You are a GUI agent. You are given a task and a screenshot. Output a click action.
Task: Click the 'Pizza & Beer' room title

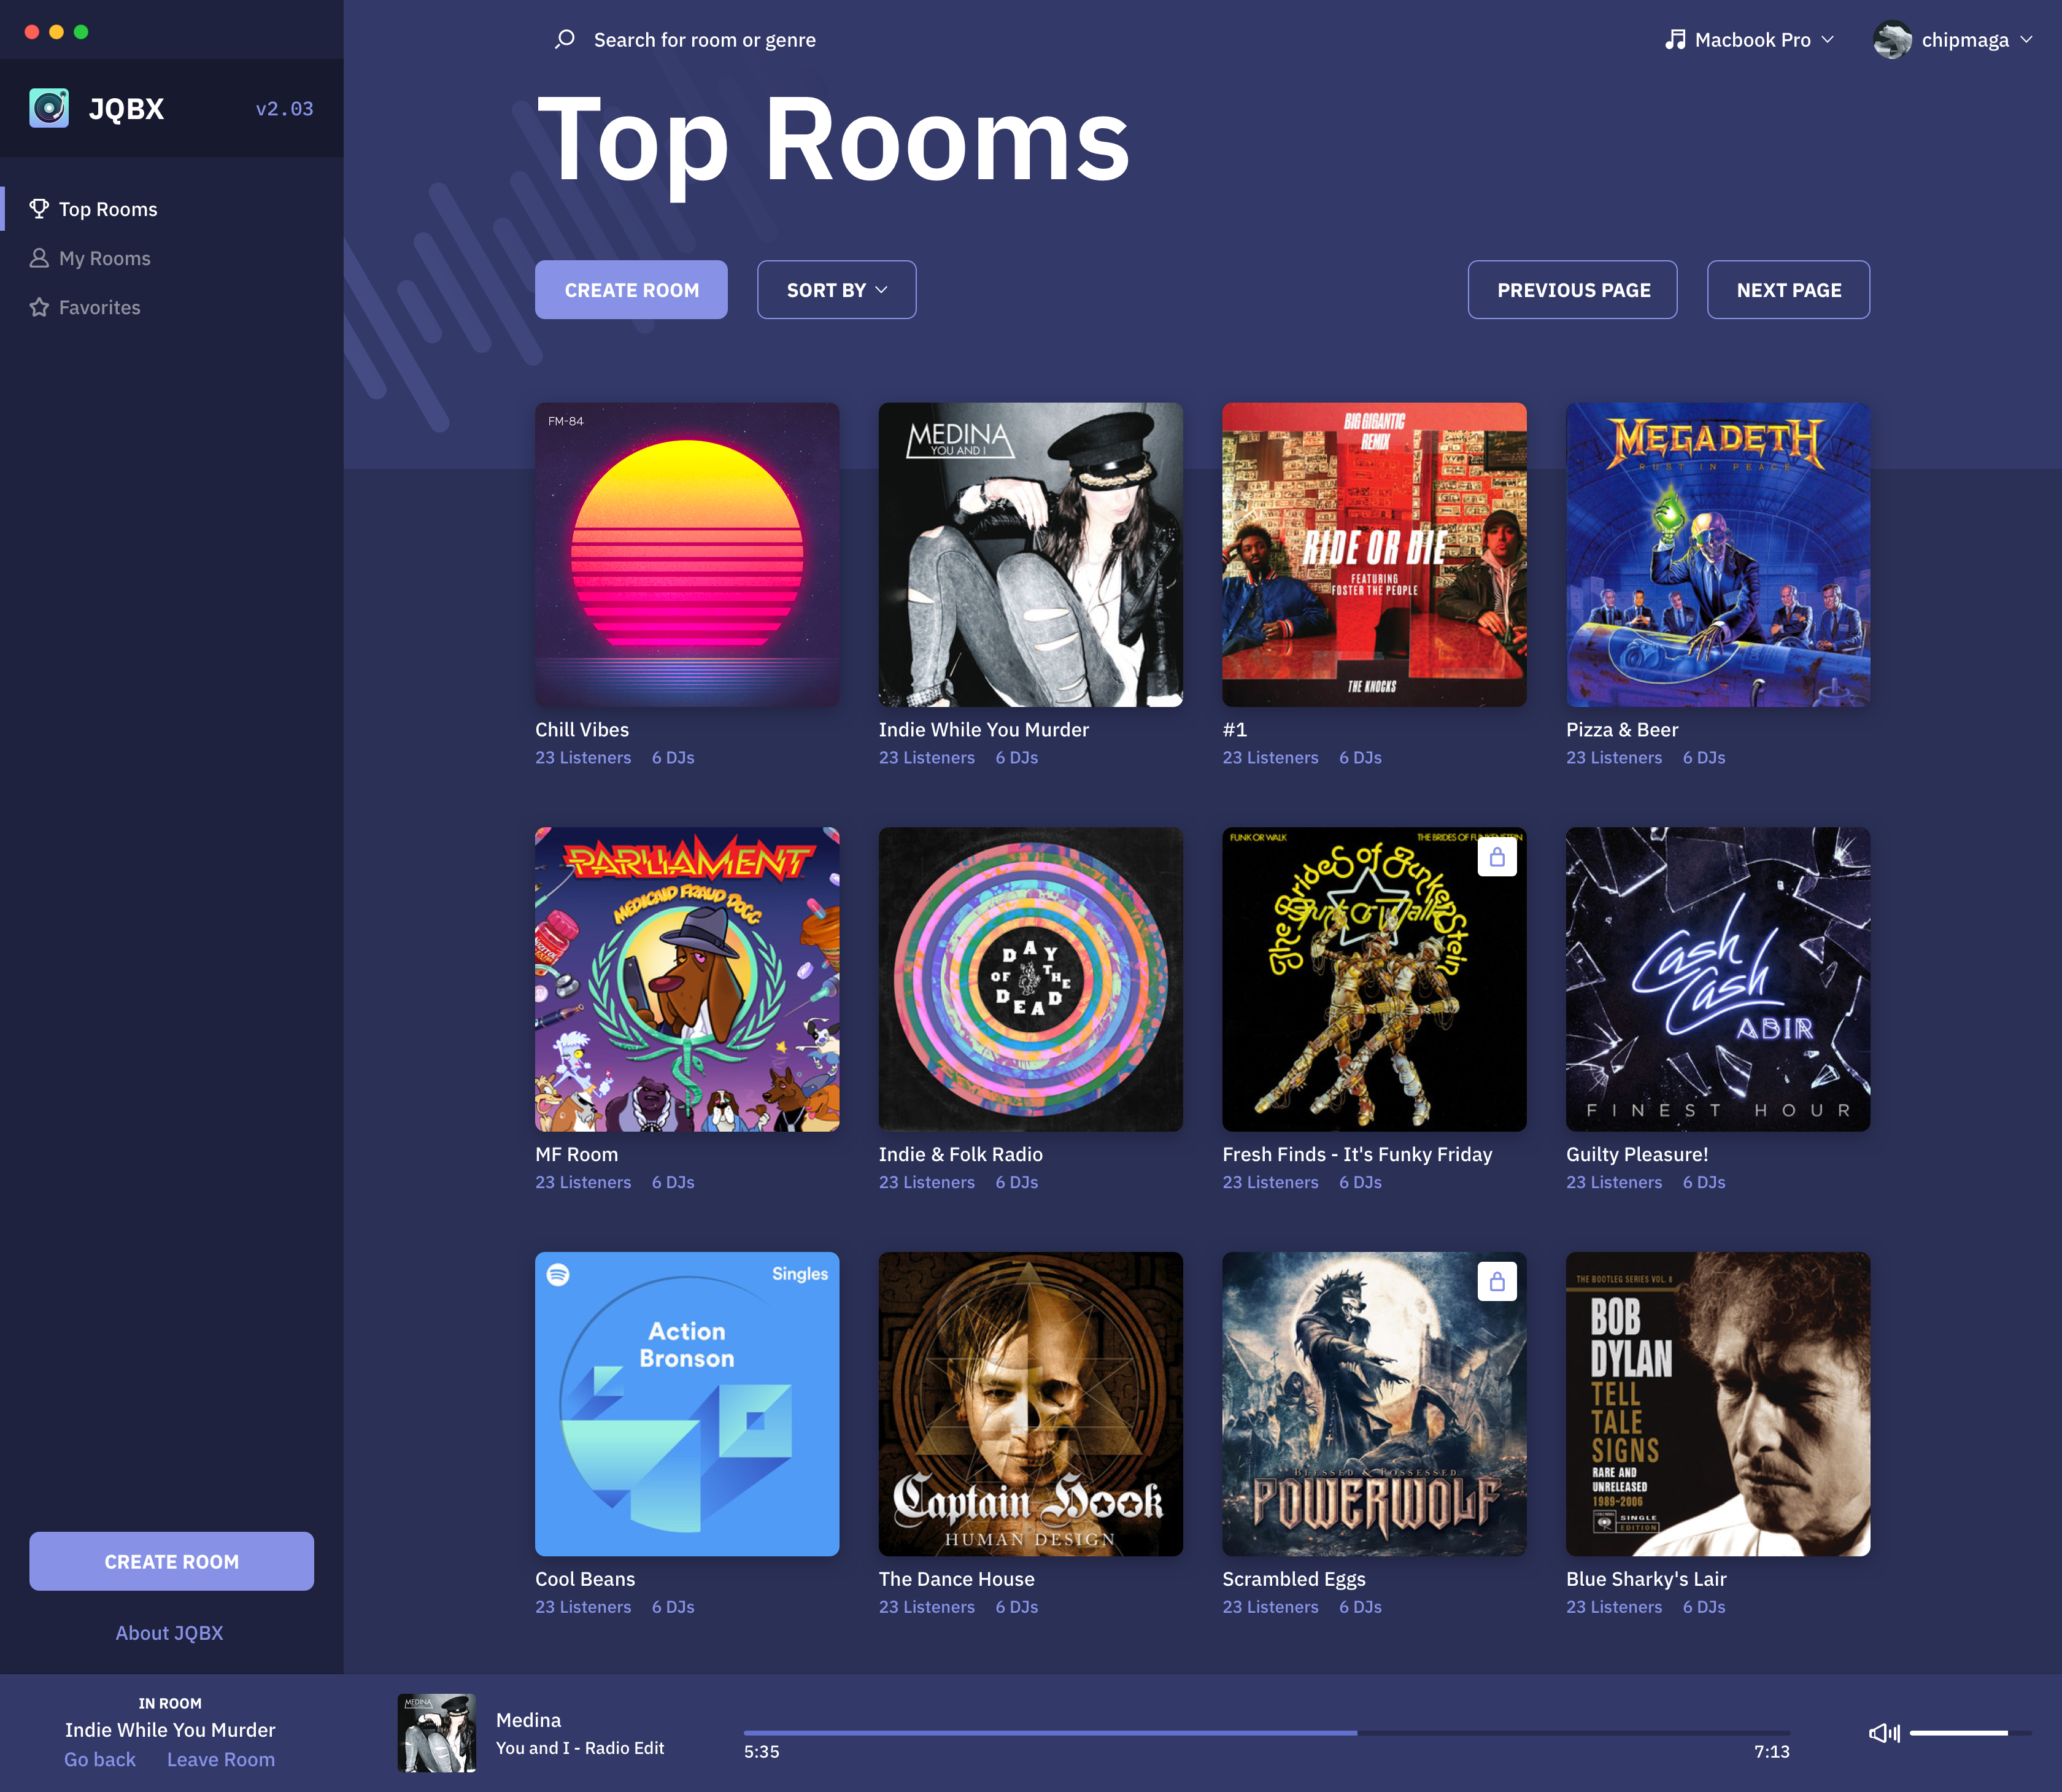(1622, 730)
